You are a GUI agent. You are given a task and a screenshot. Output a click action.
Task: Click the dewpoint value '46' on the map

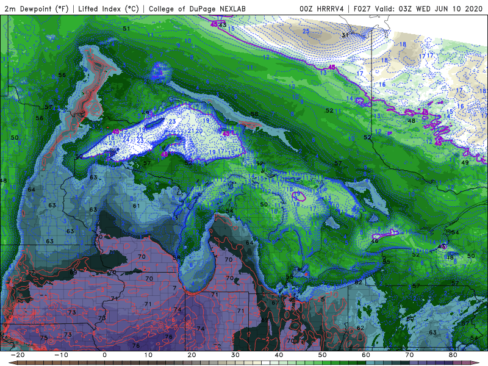pyautogui.click(x=375, y=241)
